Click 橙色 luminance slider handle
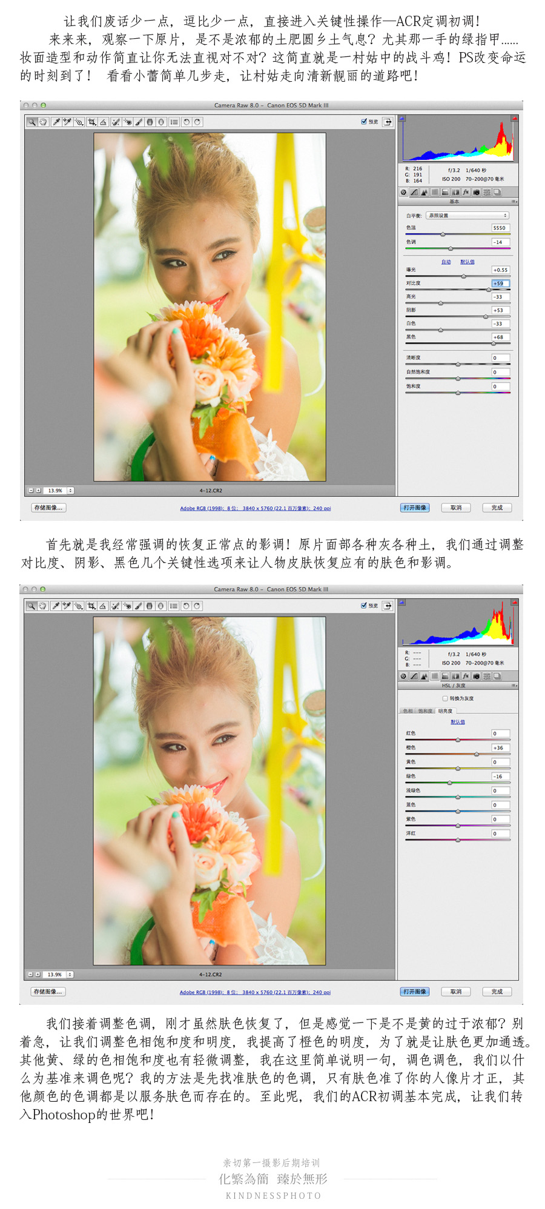Screen dimensions: 545x1209 click(x=477, y=754)
